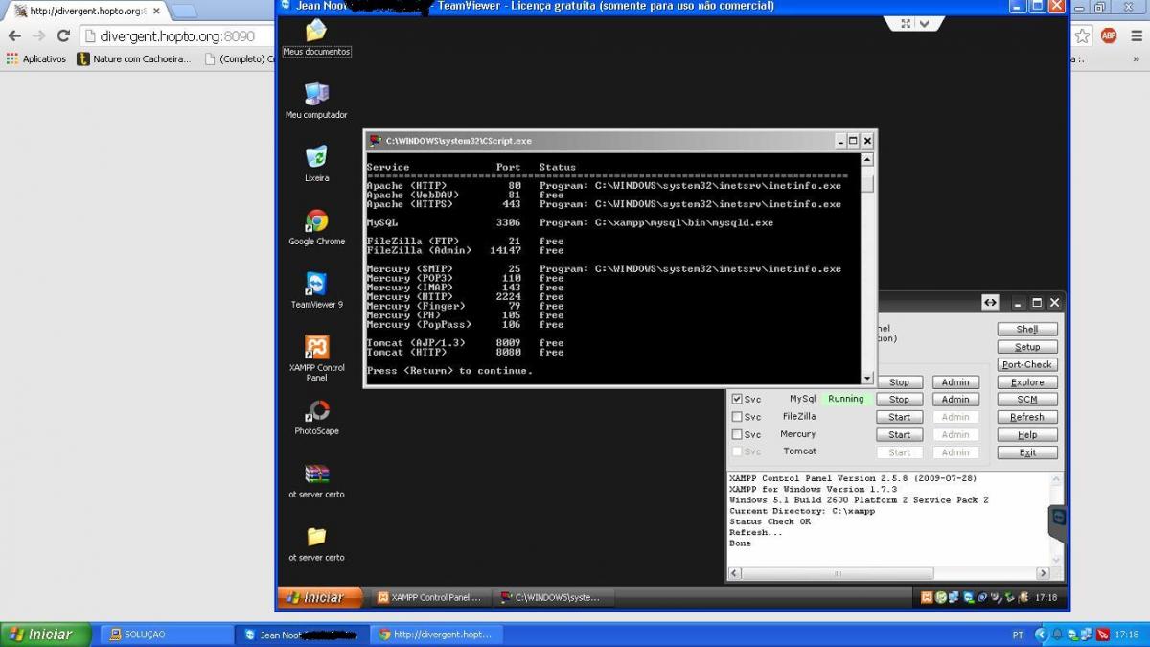Open the Adblock Plus extension icon
1150x647 pixels.
click(x=1109, y=35)
